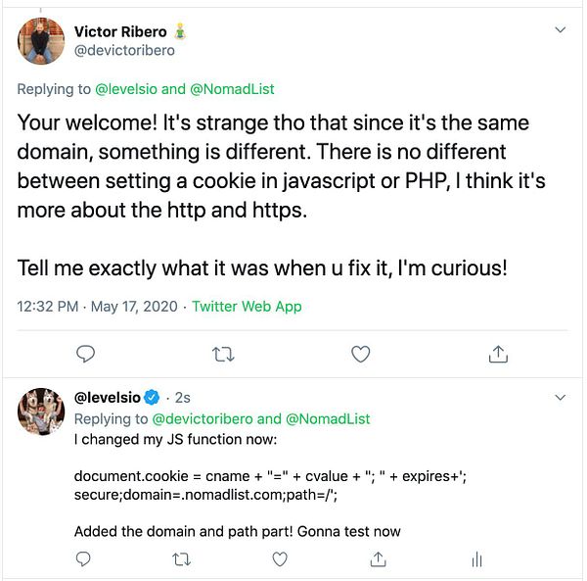
Task: Retweet Victor Ribero's tweet
Action: click(x=223, y=354)
